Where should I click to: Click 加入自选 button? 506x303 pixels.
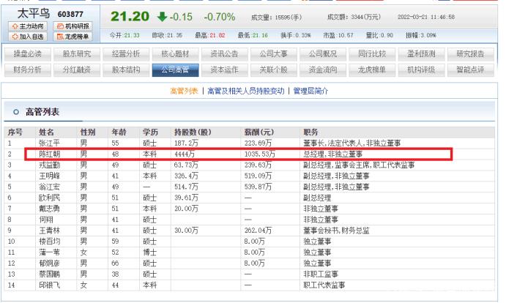point(28,37)
